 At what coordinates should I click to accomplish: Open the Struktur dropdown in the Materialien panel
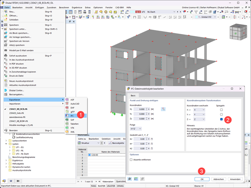89,143
